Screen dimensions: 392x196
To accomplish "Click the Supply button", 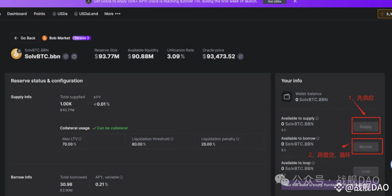I will coord(366,127).
